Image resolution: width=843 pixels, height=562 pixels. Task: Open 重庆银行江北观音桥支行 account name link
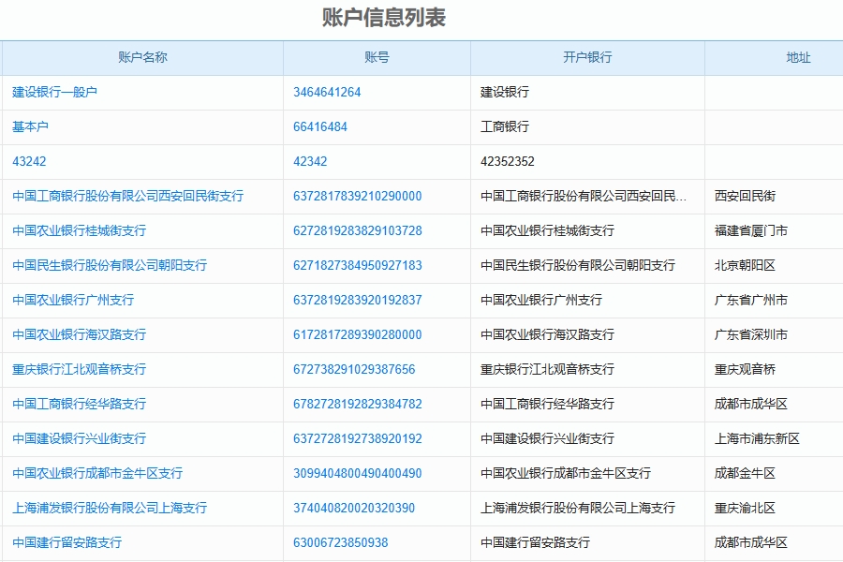pyautogui.click(x=79, y=369)
